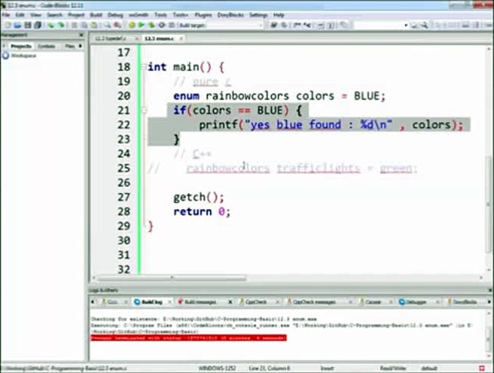Click the Cut toolbar icon
Image resolution: width=494 pixels, height=373 pixels.
click(74, 25)
